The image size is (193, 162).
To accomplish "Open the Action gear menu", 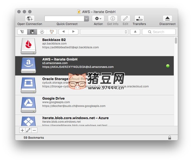I will [x=98, y=19].
